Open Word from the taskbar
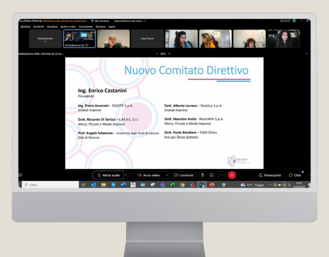 tap(123, 185)
